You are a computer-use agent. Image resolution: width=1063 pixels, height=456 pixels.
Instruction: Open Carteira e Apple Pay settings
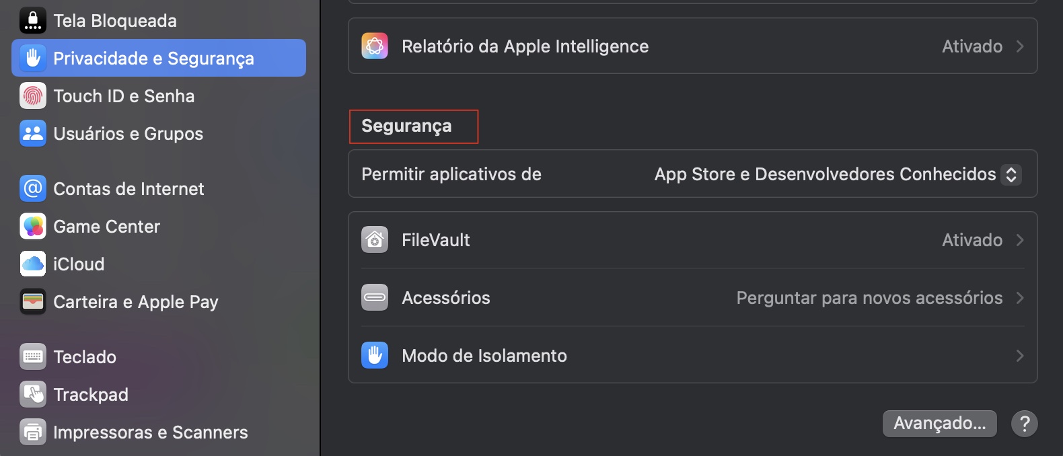pyautogui.click(x=135, y=301)
